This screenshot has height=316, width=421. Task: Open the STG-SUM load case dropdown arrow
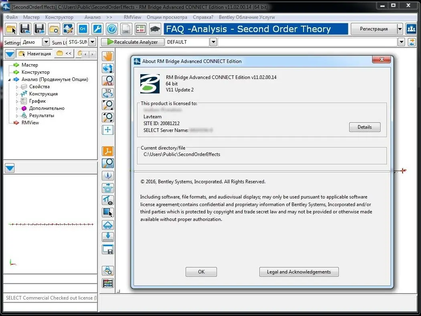[x=92, y=42]
